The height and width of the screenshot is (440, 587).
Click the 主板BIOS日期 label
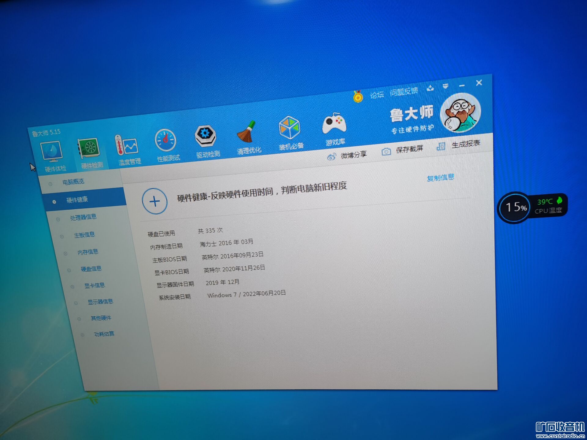coord(169,260)
